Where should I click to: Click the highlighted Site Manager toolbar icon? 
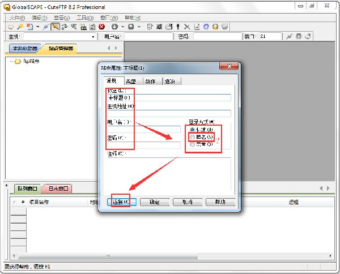[x=56, y=27]
